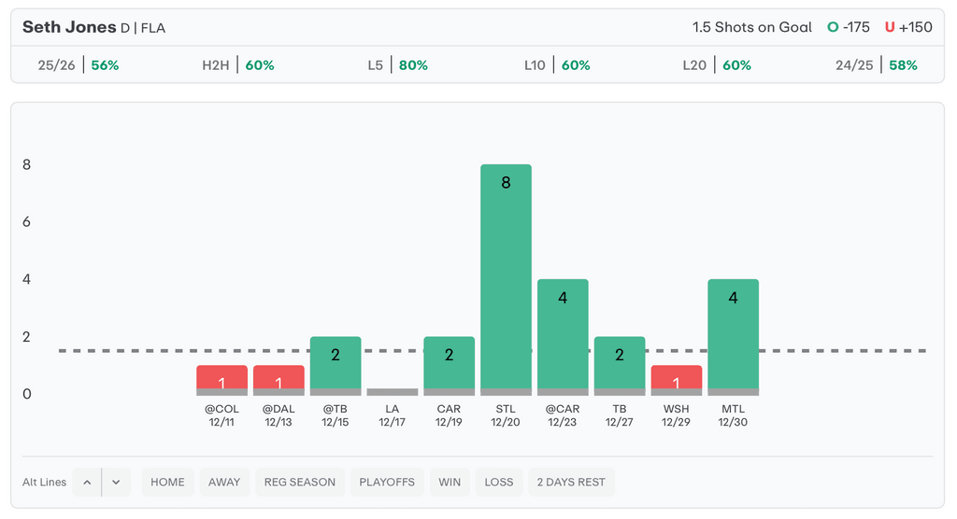This screenshot has height=519, width=957.
Task: View the 24/25 season split
Action: (877, 65)
